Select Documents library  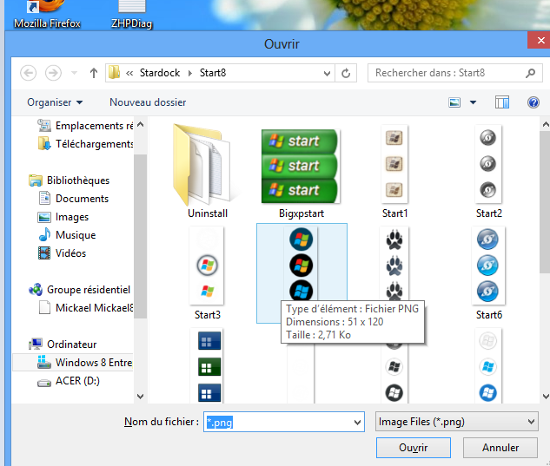click(73, 199)
